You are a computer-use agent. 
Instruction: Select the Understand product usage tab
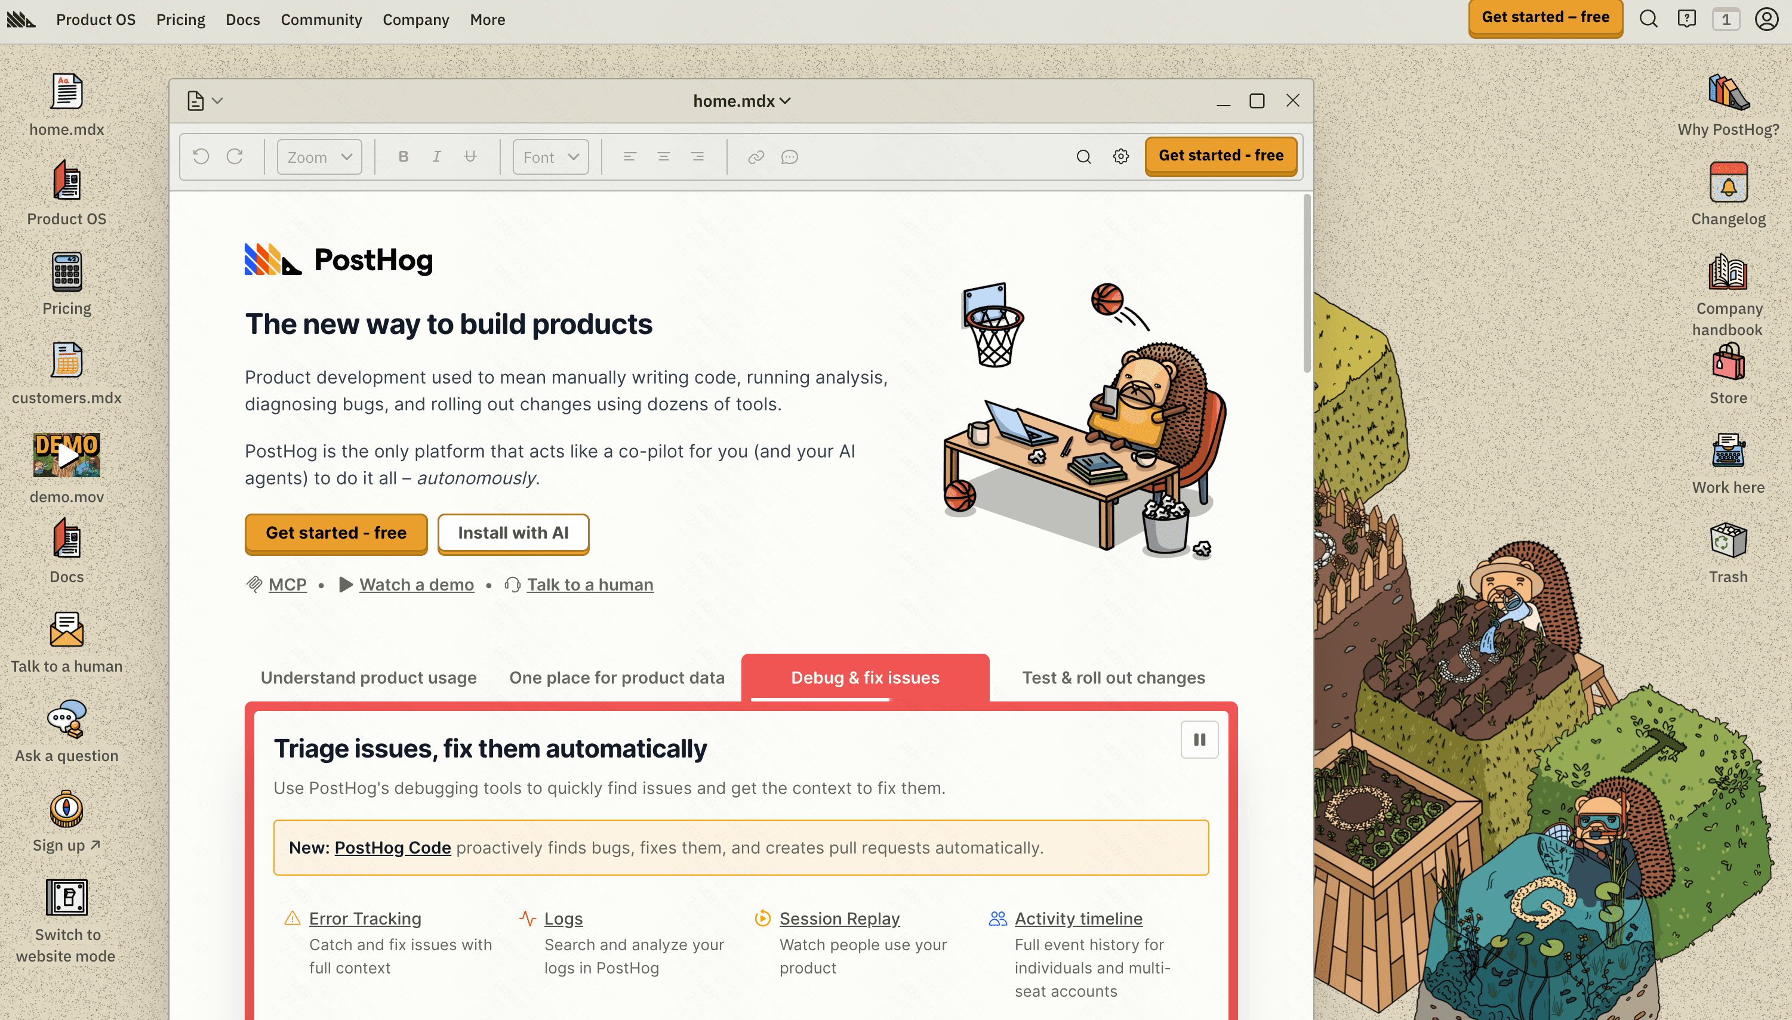click(x=368, y=678)
